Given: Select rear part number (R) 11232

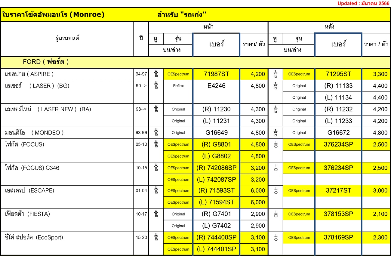Looking at the screenshot, I should click(338, 109).
